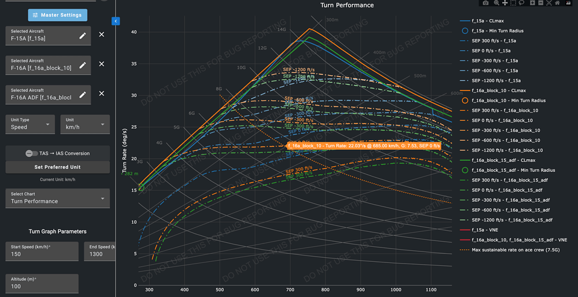The image size is (578, 297).
Task: Toggle TAS to IAS Conversion switch
Action: (32, 153)
